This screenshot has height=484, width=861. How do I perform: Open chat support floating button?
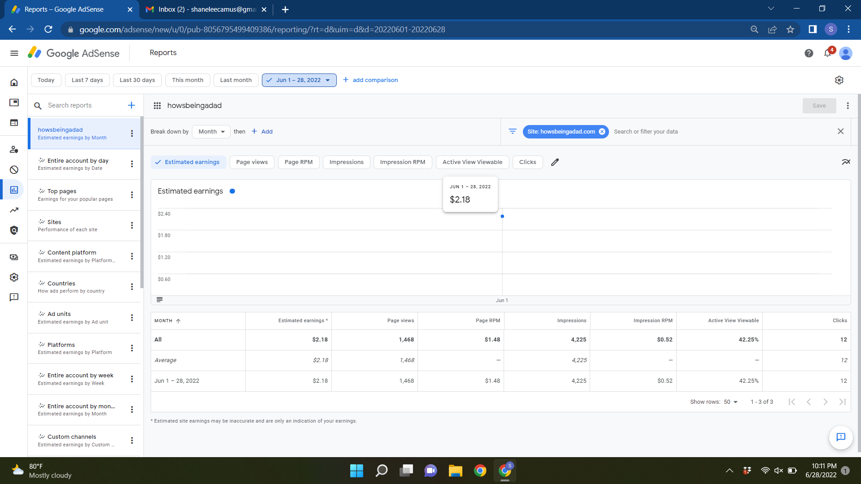(841, 437)
